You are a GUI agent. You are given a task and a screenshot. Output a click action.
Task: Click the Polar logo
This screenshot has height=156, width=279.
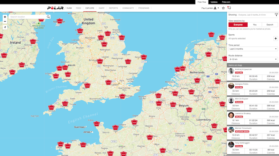point(55,8)
